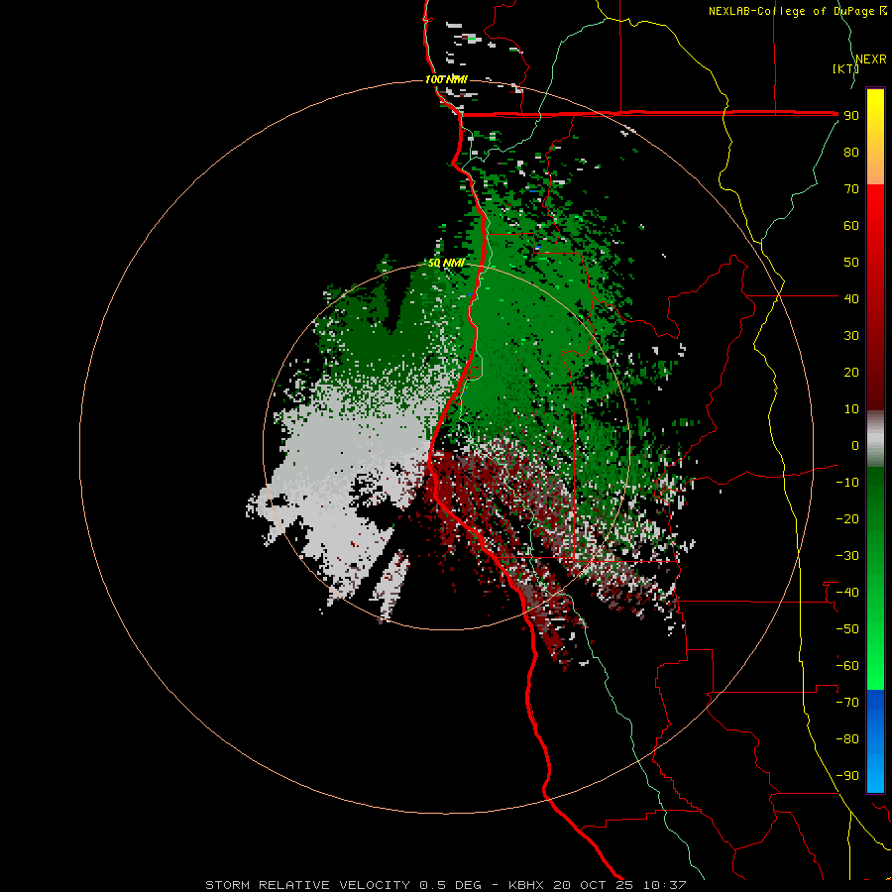Select the 90 value on the velocity scale

[x=851, y=116]
